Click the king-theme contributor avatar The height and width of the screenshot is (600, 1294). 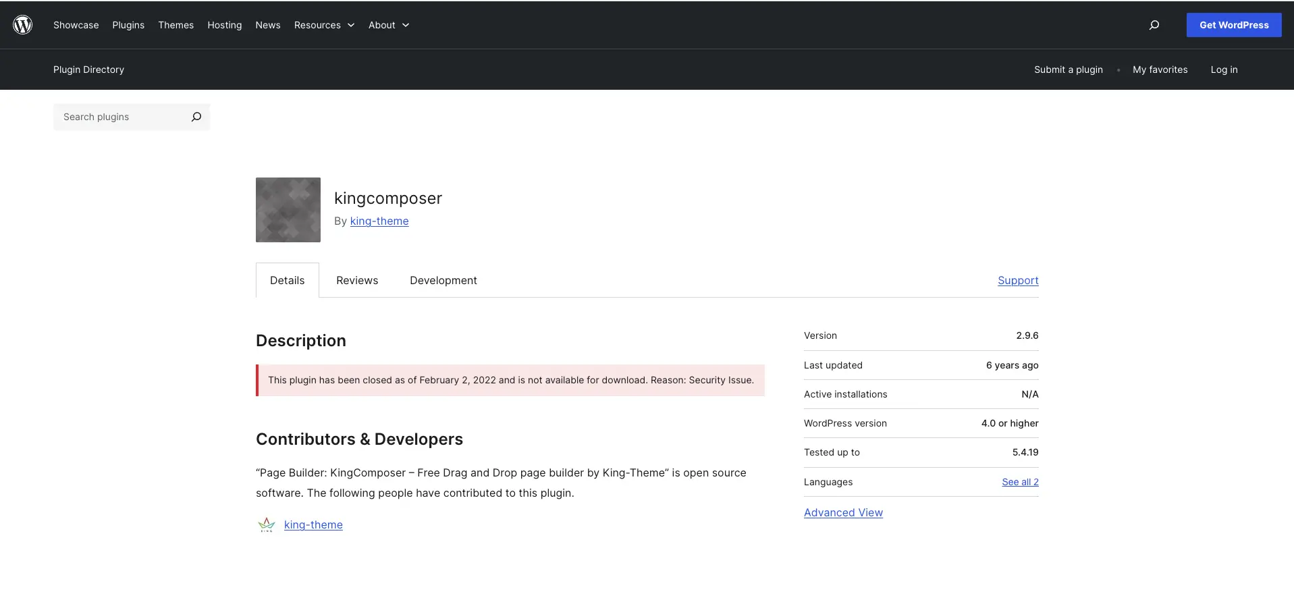pos(267,524)
